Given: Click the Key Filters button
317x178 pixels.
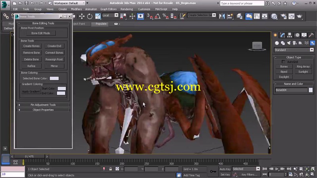Looking at the screenshot, I should click(250, 174).
